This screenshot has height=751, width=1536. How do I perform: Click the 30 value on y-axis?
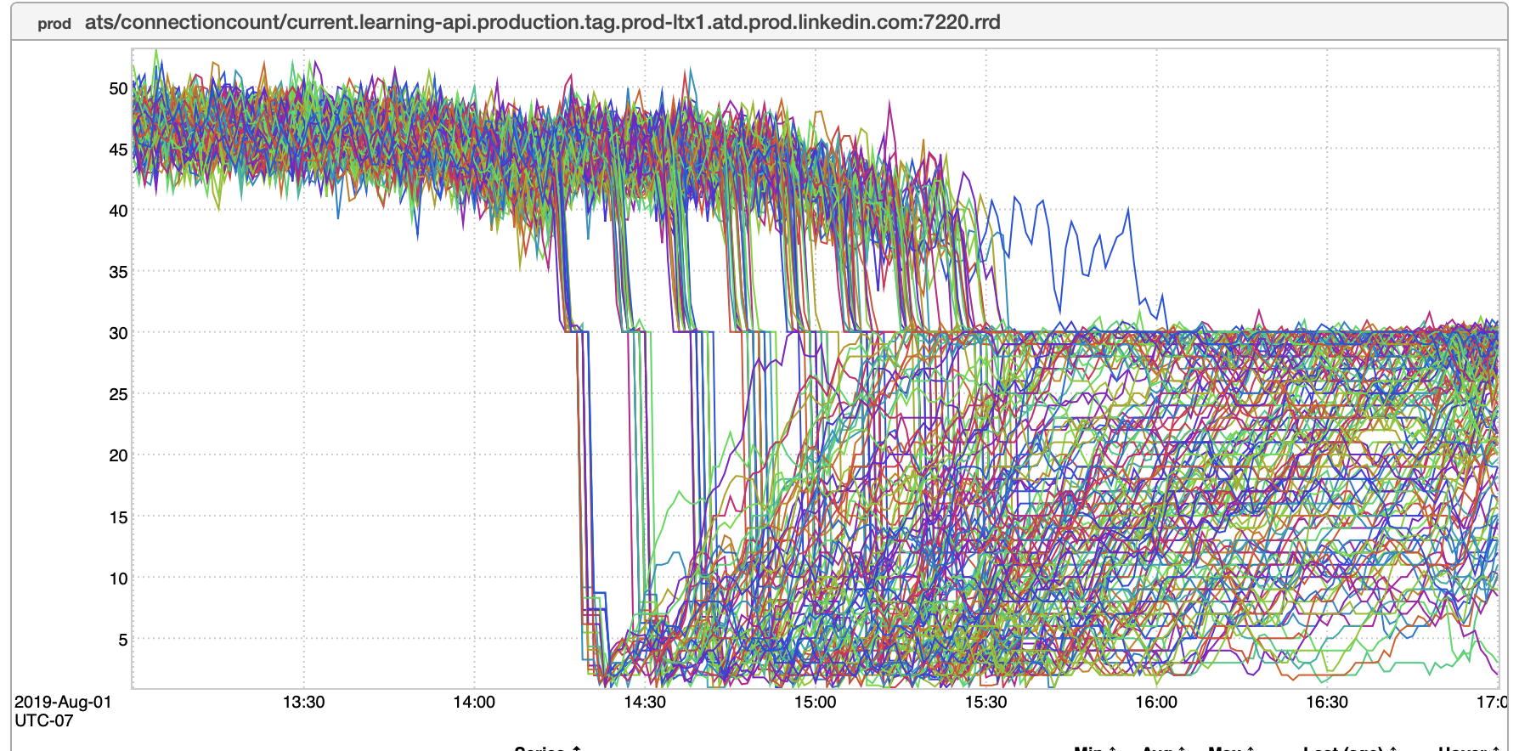(x=118, y=333)
